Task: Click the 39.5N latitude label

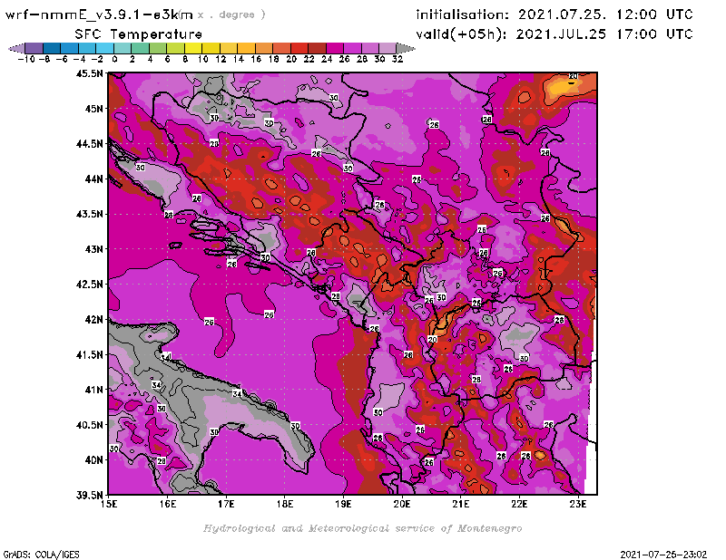Action: [90, 496]
